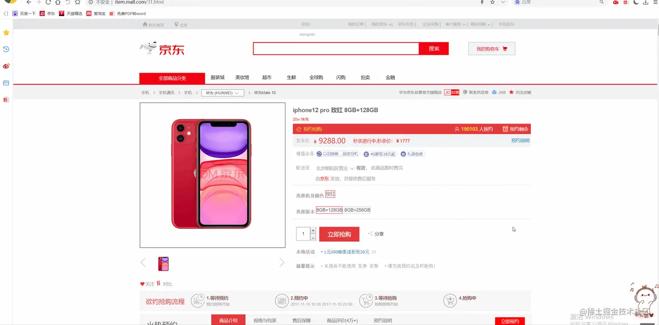Click the 关注店铺 star icon
The height and width of the screenshot is (325, 659).
tap(511, 92)
